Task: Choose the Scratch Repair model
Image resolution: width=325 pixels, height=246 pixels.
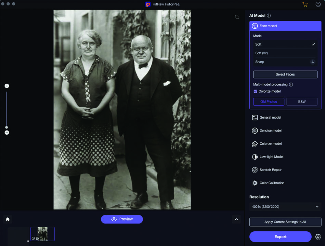Action: click(x=270, y=170)
